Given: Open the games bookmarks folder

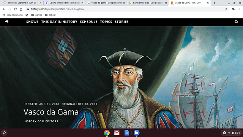Looking at the screenshot, I should pos(36,15).
